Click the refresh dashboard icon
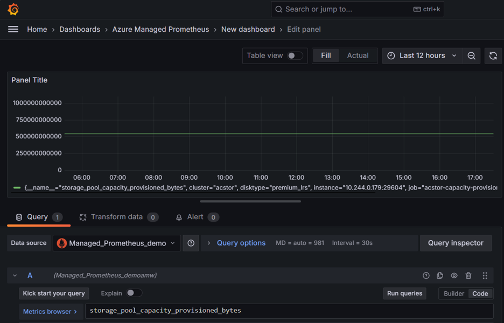 click(x=493, y=55)
